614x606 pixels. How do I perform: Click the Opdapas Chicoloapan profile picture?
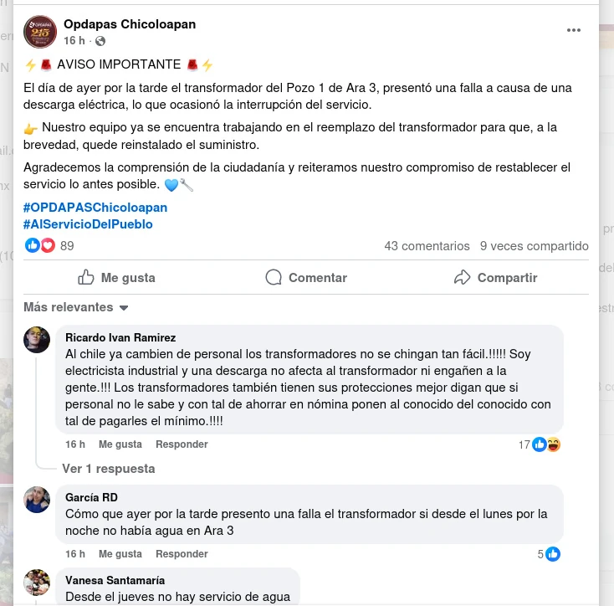(40, 32)
